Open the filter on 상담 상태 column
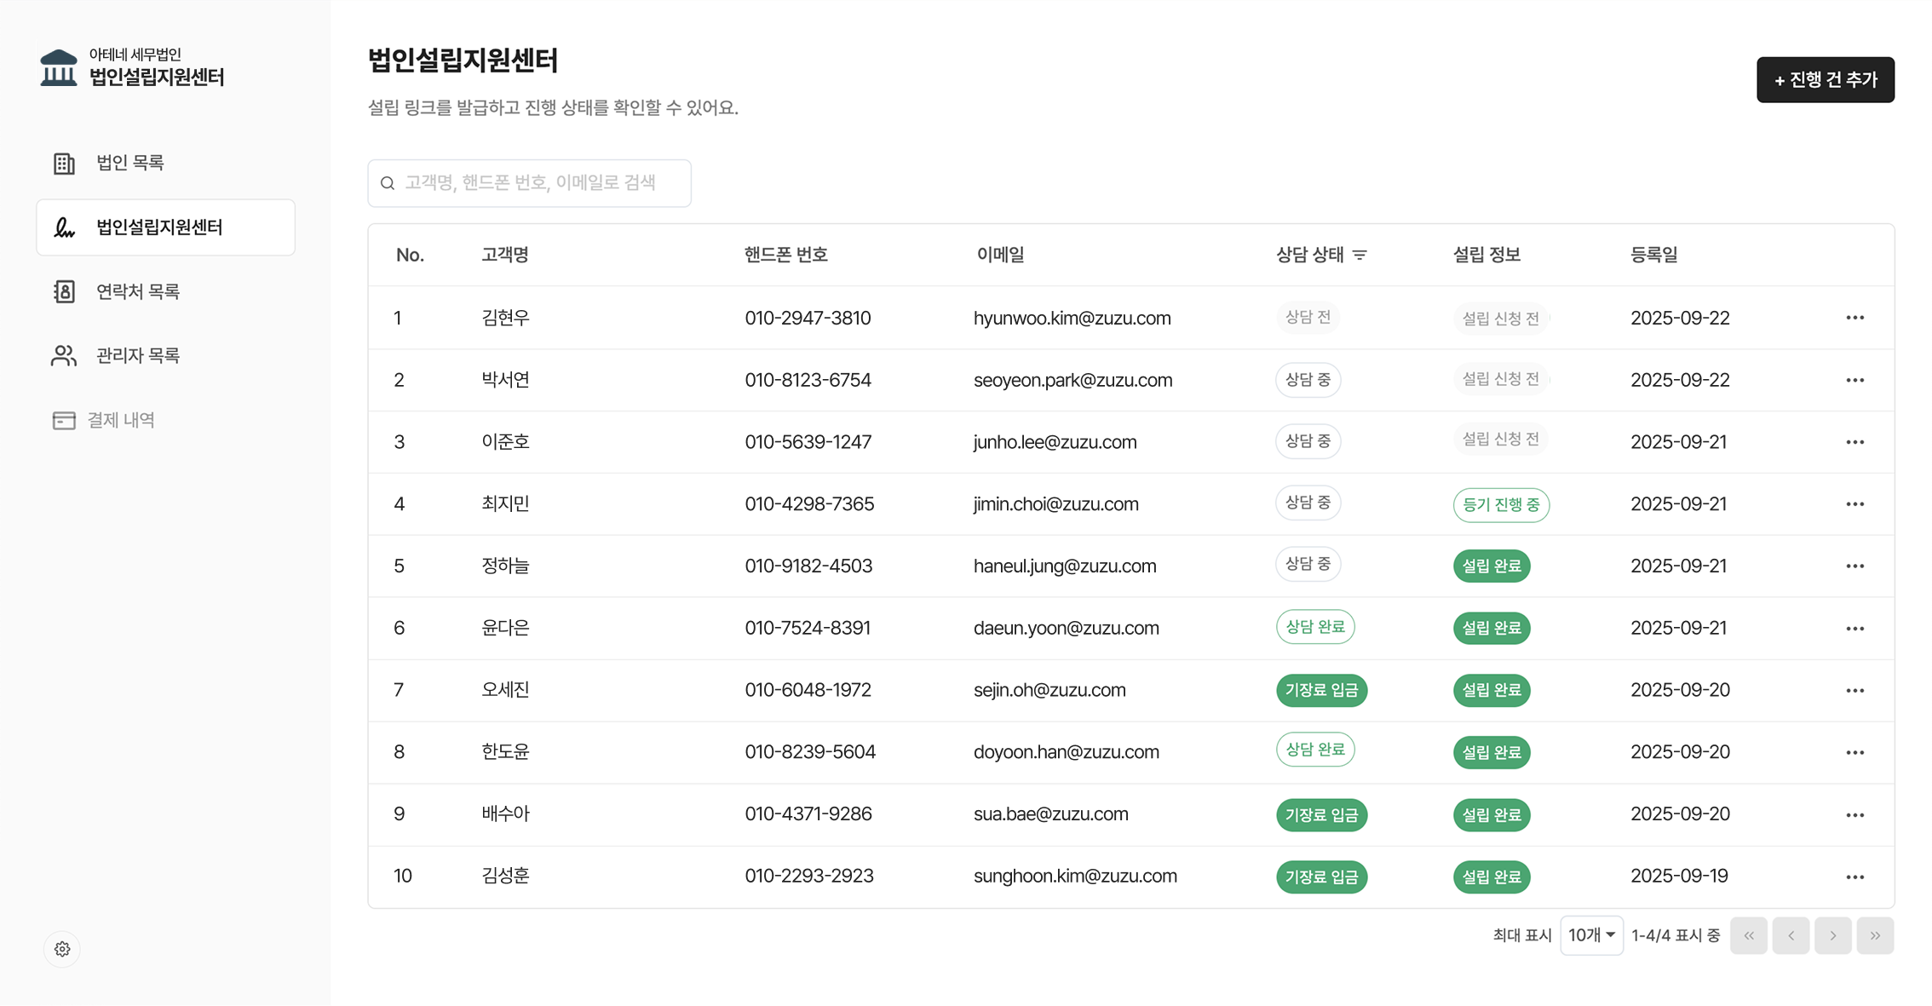Screen dimensions: 1932x1006 point(1361,255)
